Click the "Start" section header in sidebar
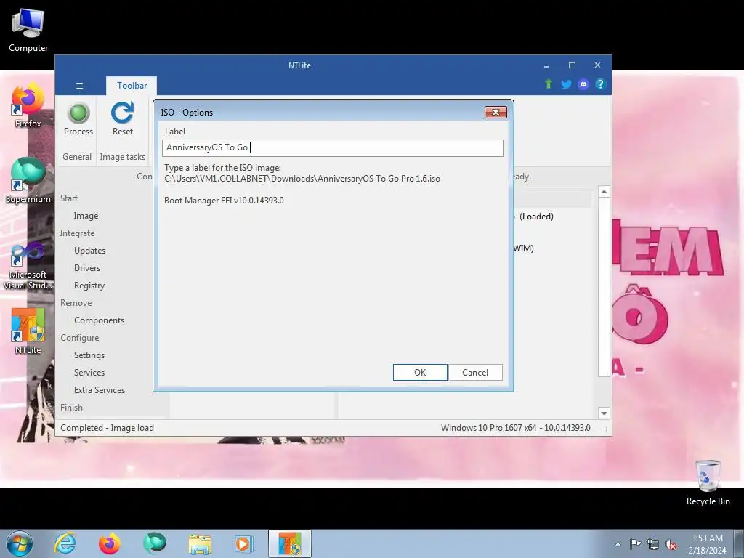The width and height of the screenshot is (744, 558). [x=69, y=198]
